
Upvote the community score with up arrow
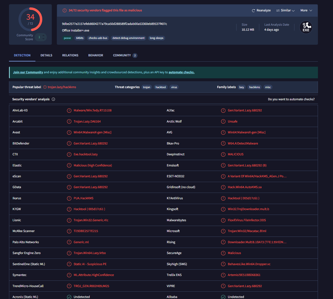pos(44,35)
